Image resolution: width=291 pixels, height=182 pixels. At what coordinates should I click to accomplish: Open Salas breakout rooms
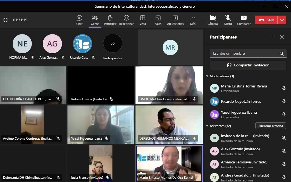(x=158, y=20)
